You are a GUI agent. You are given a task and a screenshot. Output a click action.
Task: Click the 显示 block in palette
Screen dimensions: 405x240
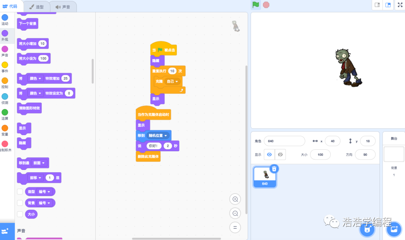[24, 128]
